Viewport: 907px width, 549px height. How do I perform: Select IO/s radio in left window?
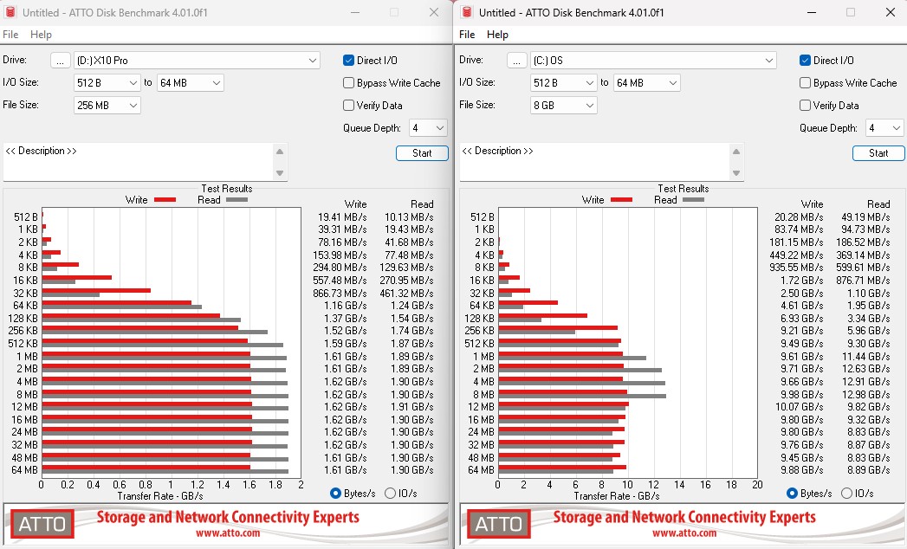click(x=390, y=494)
